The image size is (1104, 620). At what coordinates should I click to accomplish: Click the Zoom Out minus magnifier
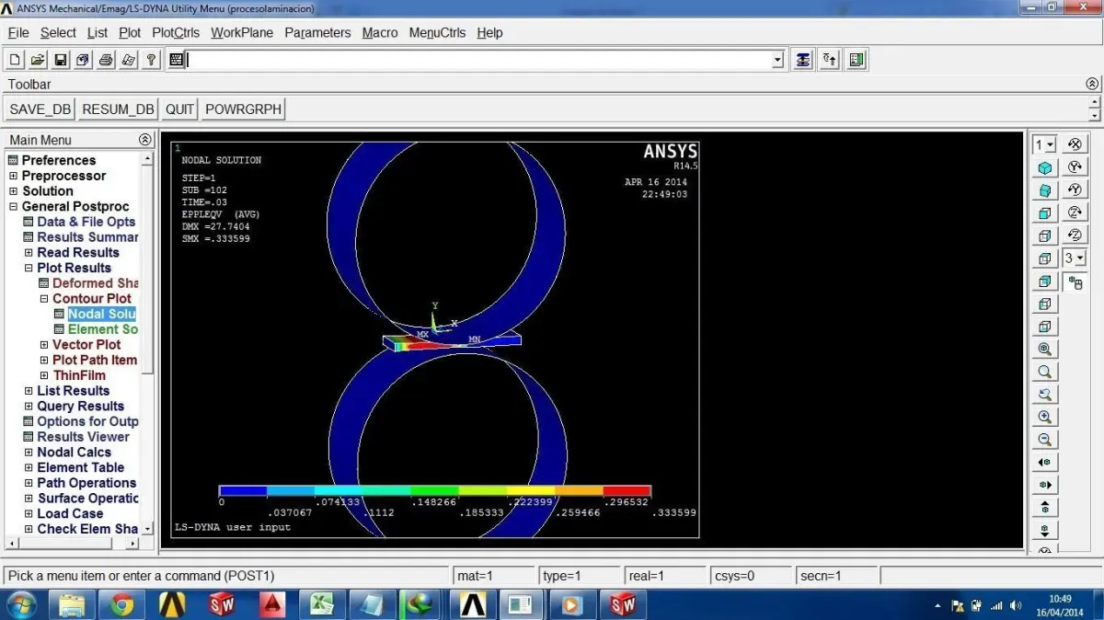[x=1044, y=440]
